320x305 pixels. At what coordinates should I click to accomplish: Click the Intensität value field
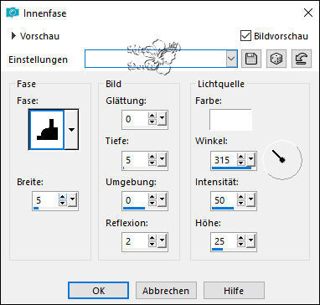pyautogui.click(x=224, y=200)
